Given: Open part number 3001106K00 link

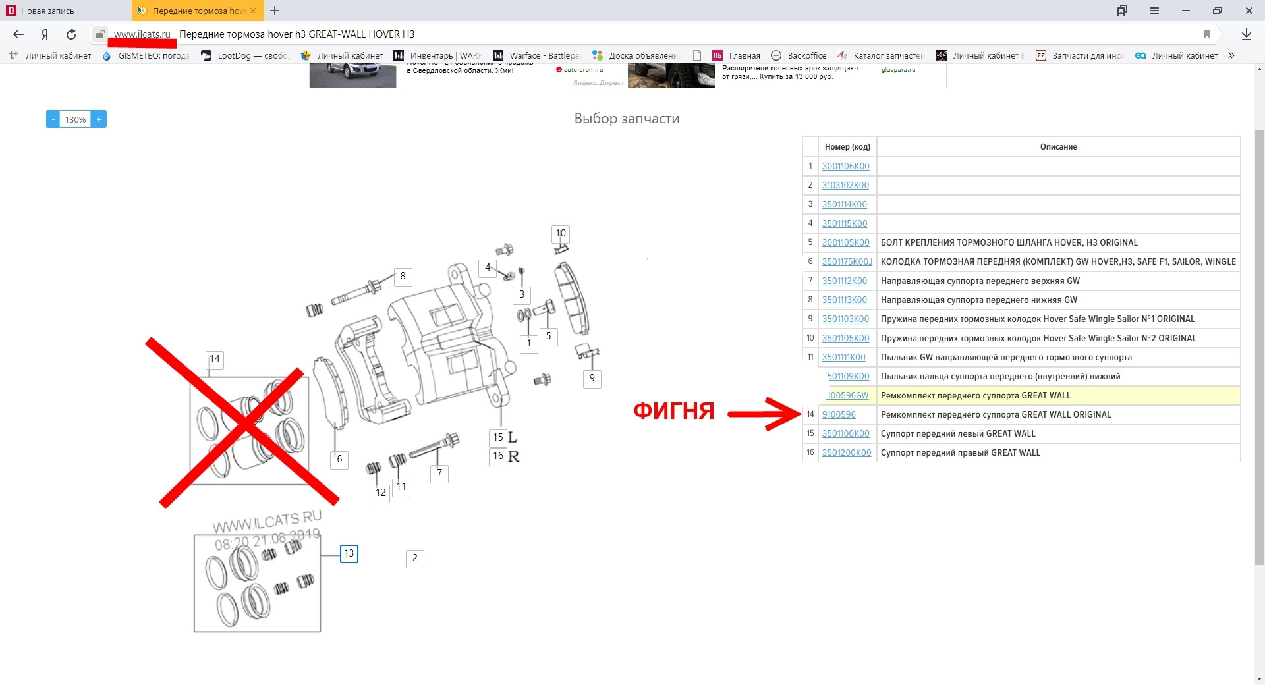Looking at the screenshot, I should pos(845,166).
